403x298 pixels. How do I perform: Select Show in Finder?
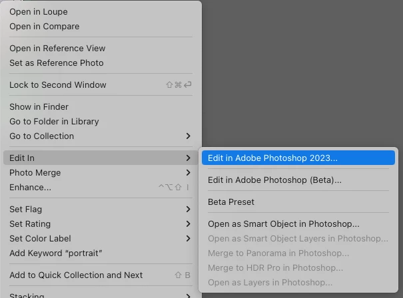[x=101, y=107]
